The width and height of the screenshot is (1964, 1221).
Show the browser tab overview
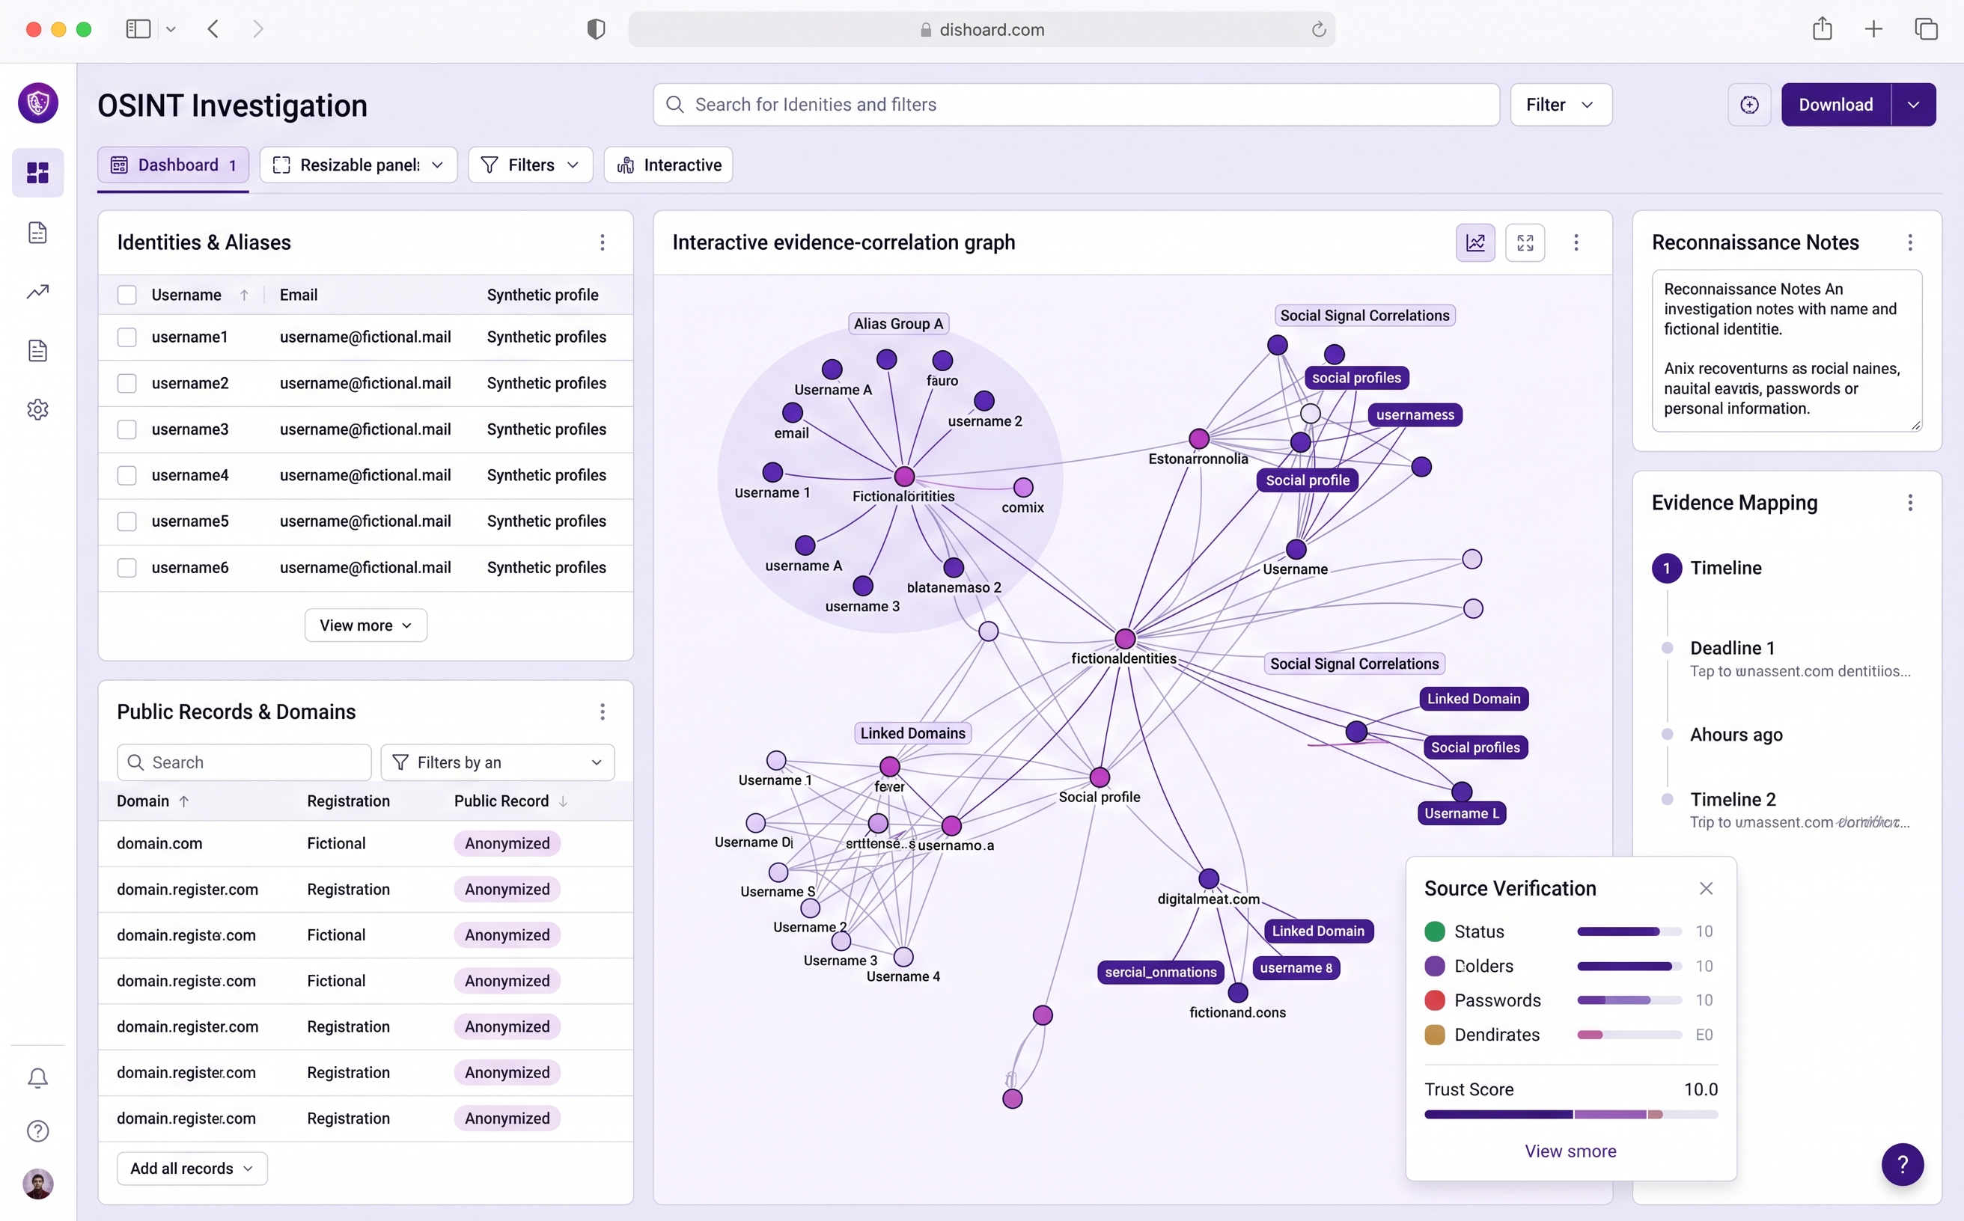[x=1926, y=29]
